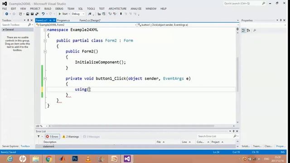Click the Open File toolbar icon
This screenshot has height=163, width=290.
coord(28,14)
